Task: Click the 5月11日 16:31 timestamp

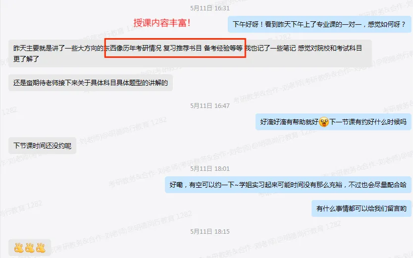Action: tap(210, 8)
